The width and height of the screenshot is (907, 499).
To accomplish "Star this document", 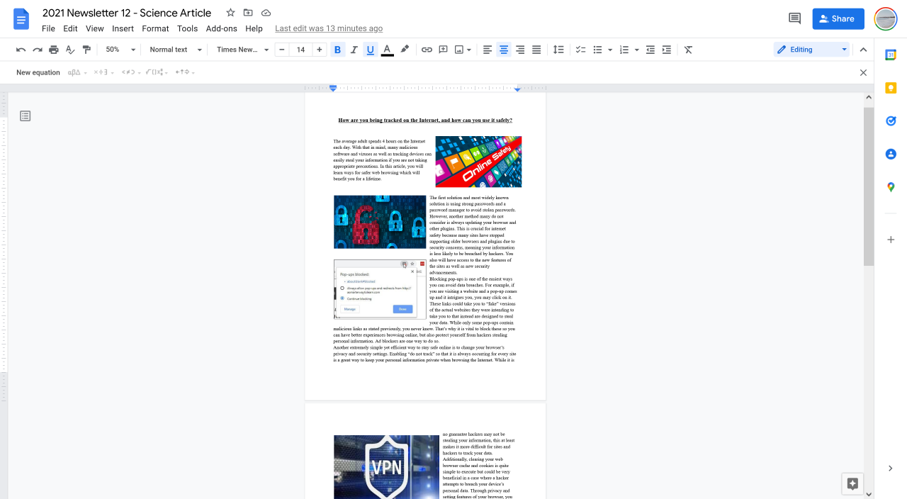I will (x=230, y=13).
